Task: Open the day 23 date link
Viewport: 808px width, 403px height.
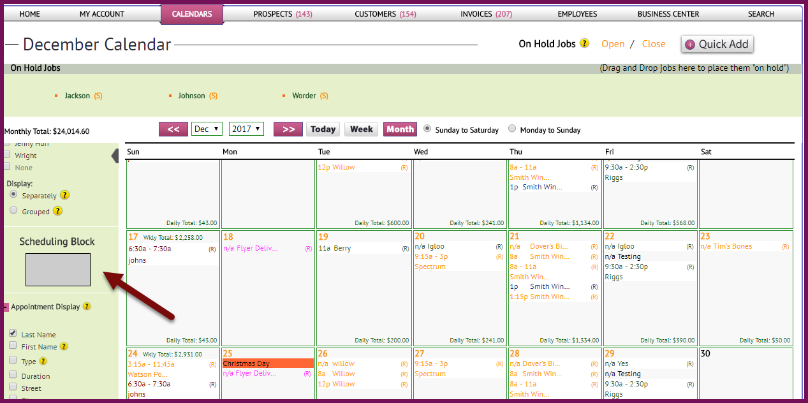Action: click(x=705, y=237)
